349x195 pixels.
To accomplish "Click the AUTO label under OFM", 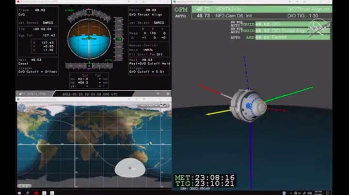I will (x=180, y=16).
